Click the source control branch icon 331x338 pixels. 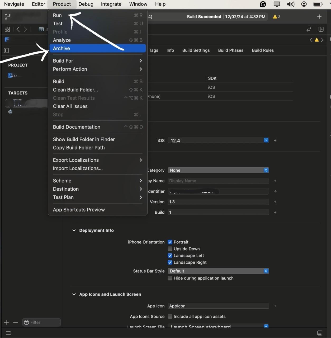[8, 17]
